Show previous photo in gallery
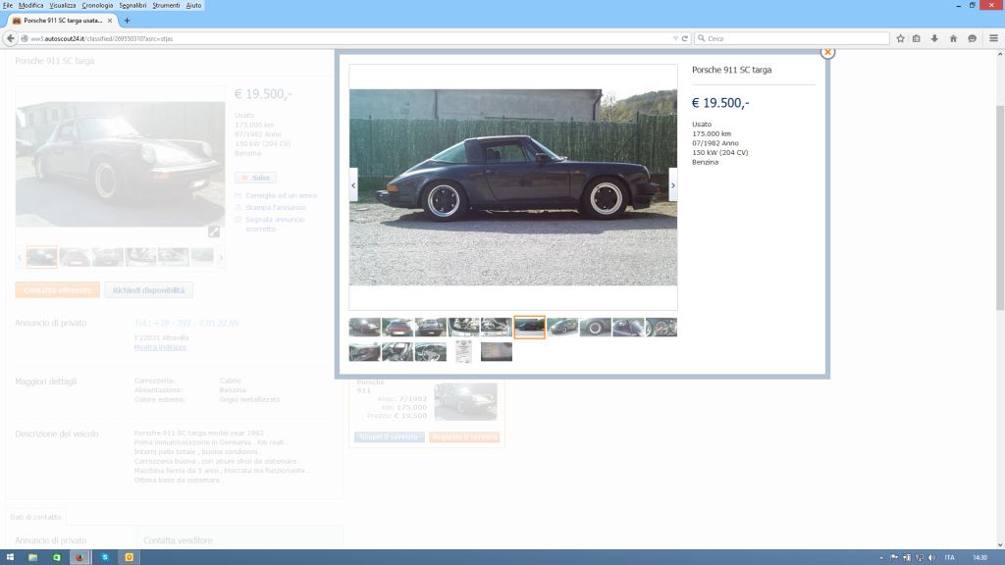 353,185
